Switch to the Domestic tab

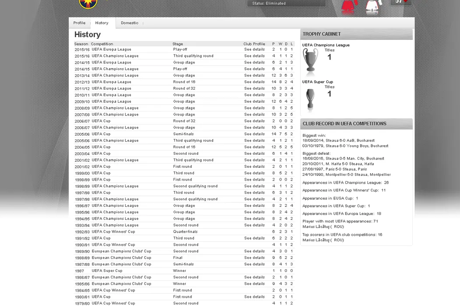tap(129, 23)
